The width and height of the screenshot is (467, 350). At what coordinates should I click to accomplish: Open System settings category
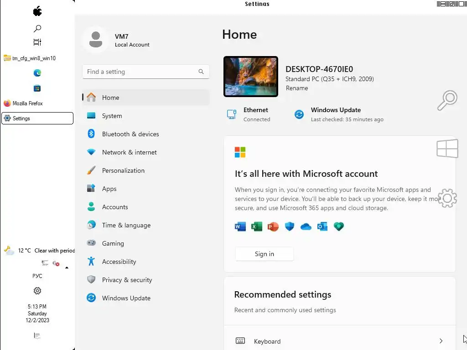tap(145, 116)
